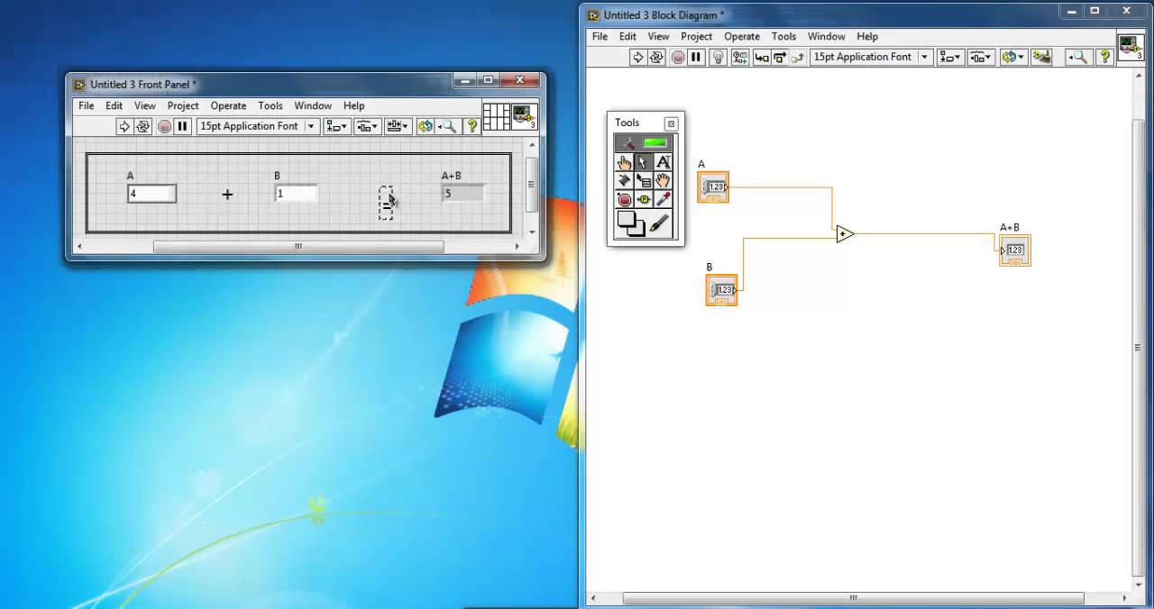1154x609 pixels.
Task: Select Breakpoint stop-sign tool
Action: pyautogui.click(x=624, y=200)
